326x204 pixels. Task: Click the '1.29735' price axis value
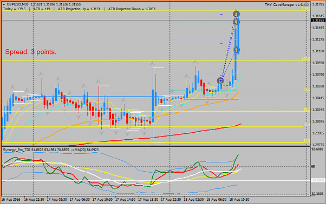(x=318, y=145)
